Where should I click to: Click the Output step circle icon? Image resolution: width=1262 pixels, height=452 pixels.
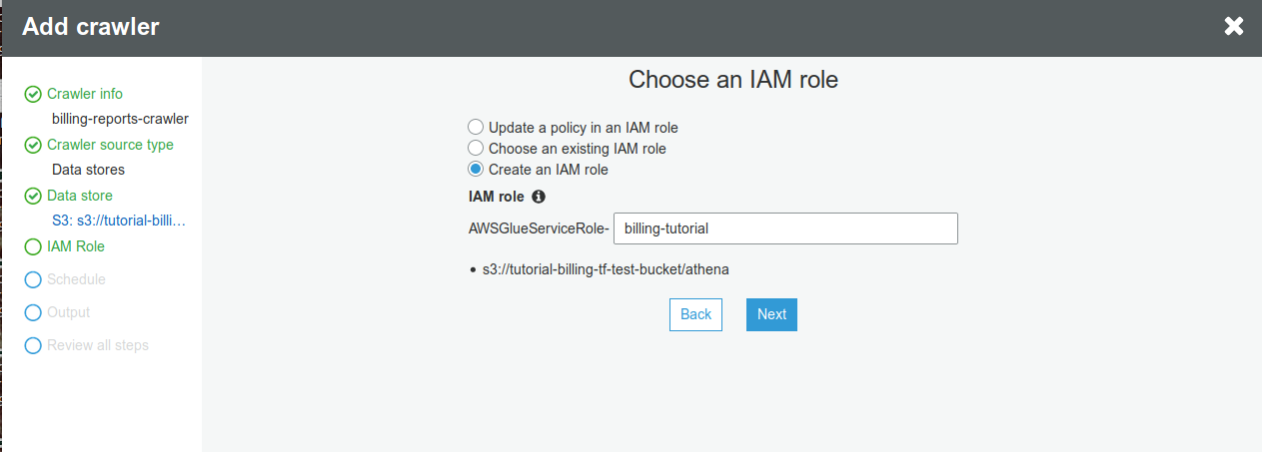click(33, 313)
